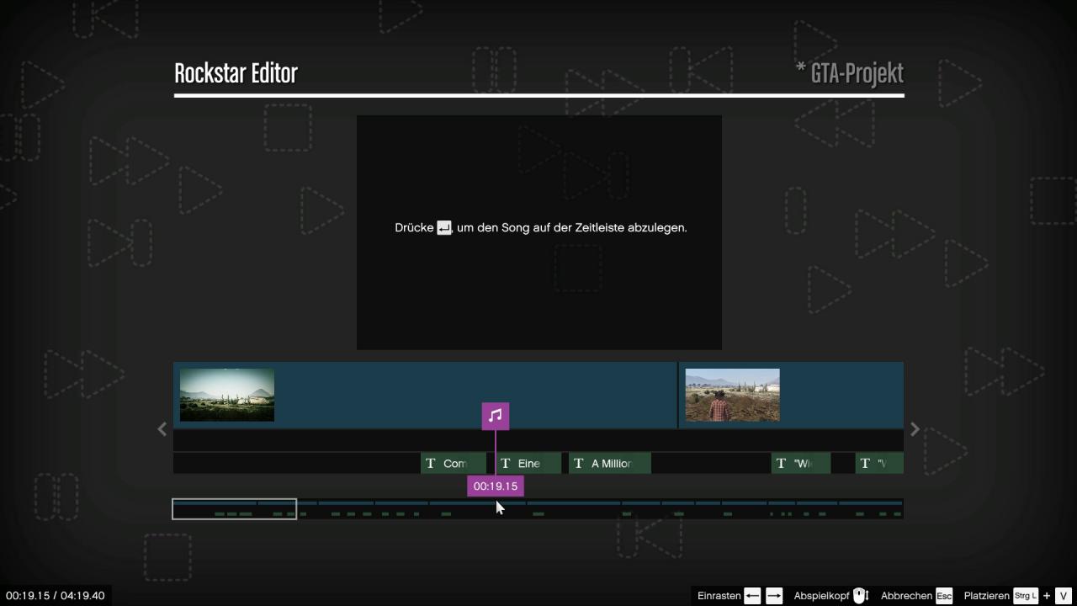Image resolution: width=1077 pixels, height=606 pixels.
Task: Click the 'Drücke ... Zeitleiste abzulegen' instruction text
Action: (x=541, y=228)
